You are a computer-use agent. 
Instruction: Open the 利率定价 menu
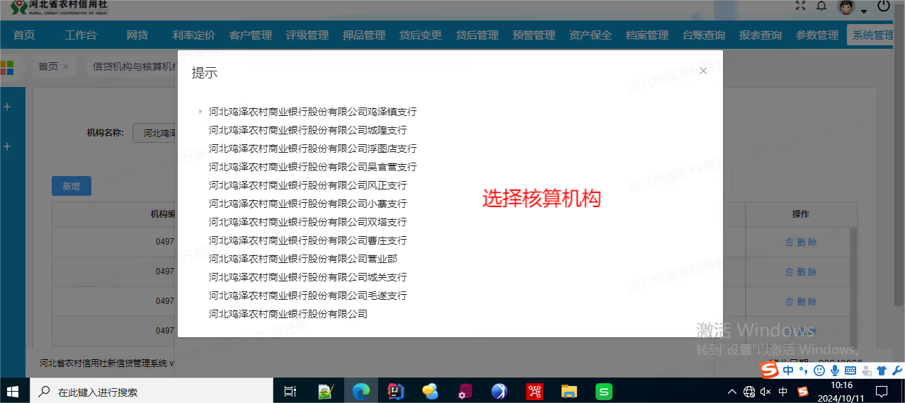(194, 35)
